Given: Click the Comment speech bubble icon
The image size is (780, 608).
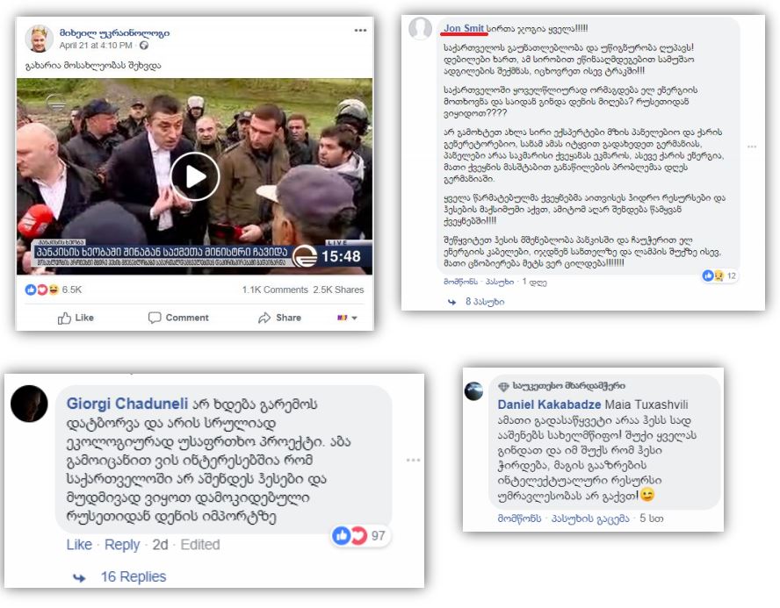Looking at the screenshot, I should tap(155, 318).
